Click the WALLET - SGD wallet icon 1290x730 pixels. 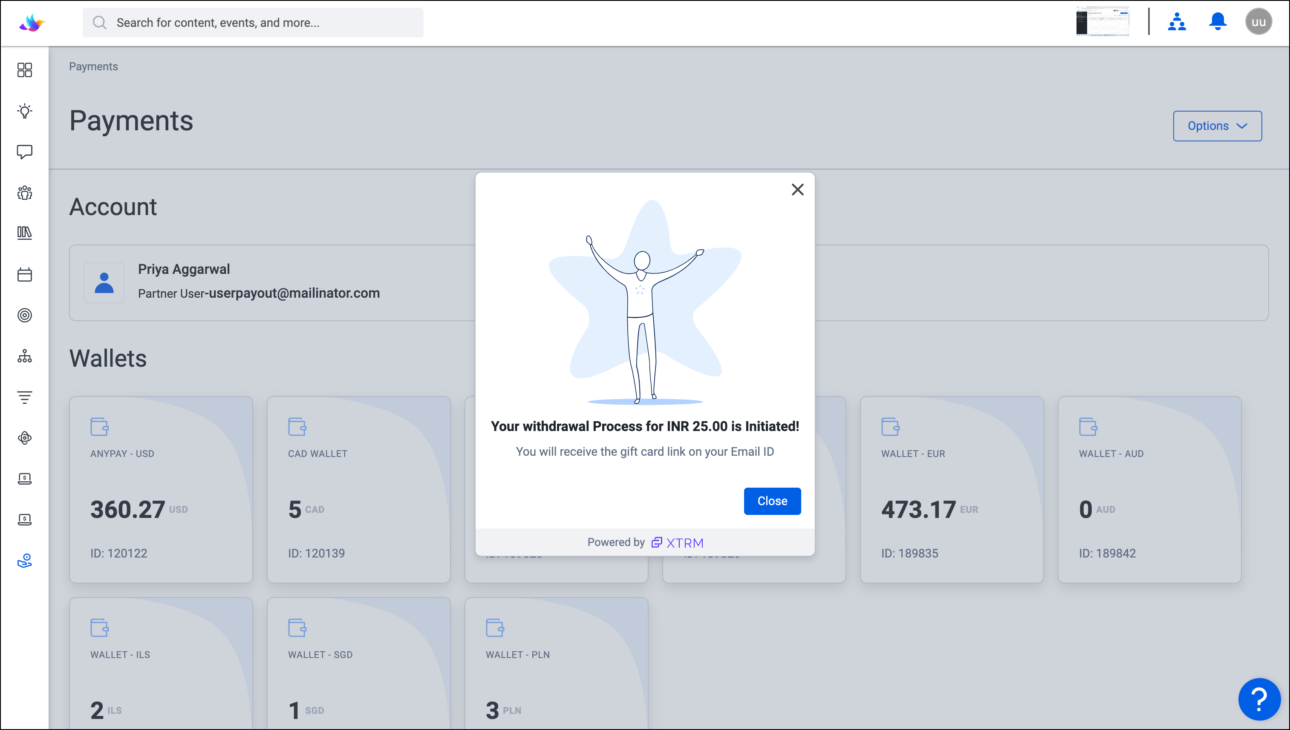[x=297, y=628]
